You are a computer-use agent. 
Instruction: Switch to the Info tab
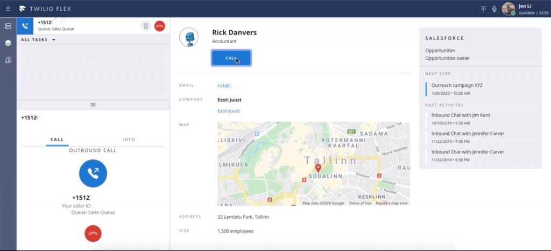tap(129, 140)
